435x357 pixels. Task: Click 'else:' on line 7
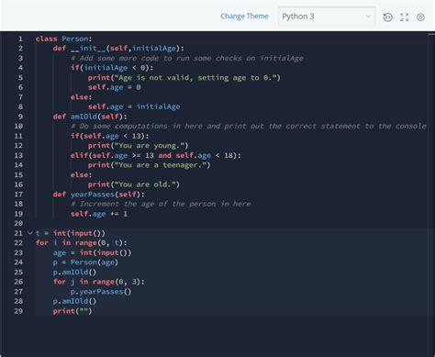pyautogui.click(x=81, y=97)
